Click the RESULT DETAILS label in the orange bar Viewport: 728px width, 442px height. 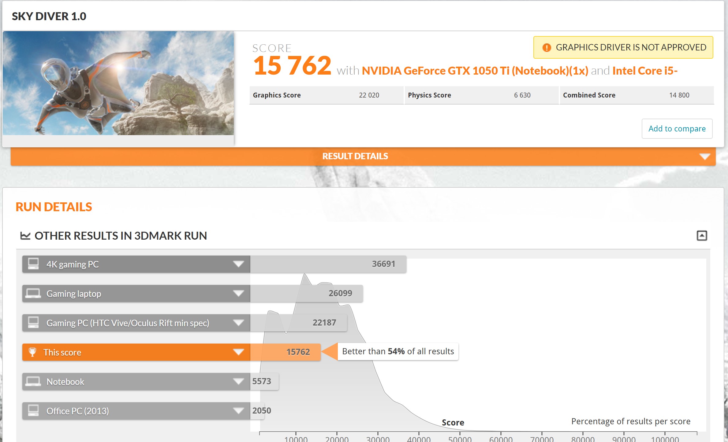355,156
